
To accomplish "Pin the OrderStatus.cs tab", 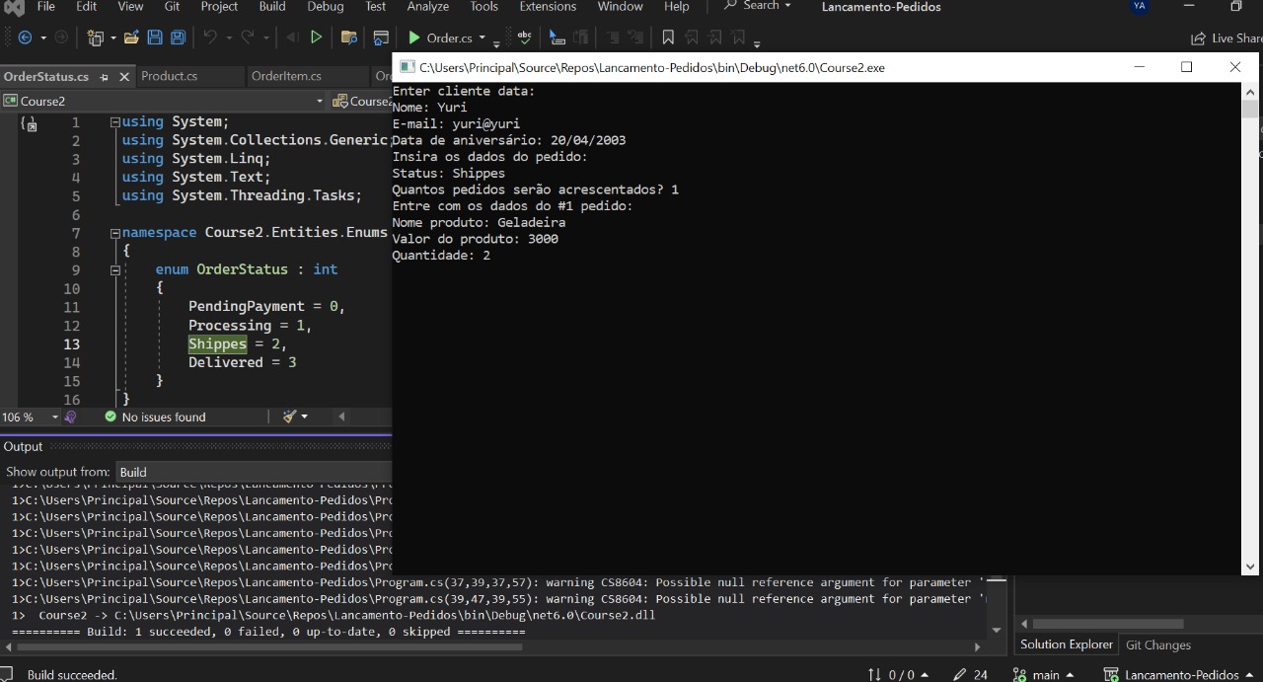I will click(x=104, y=76).
